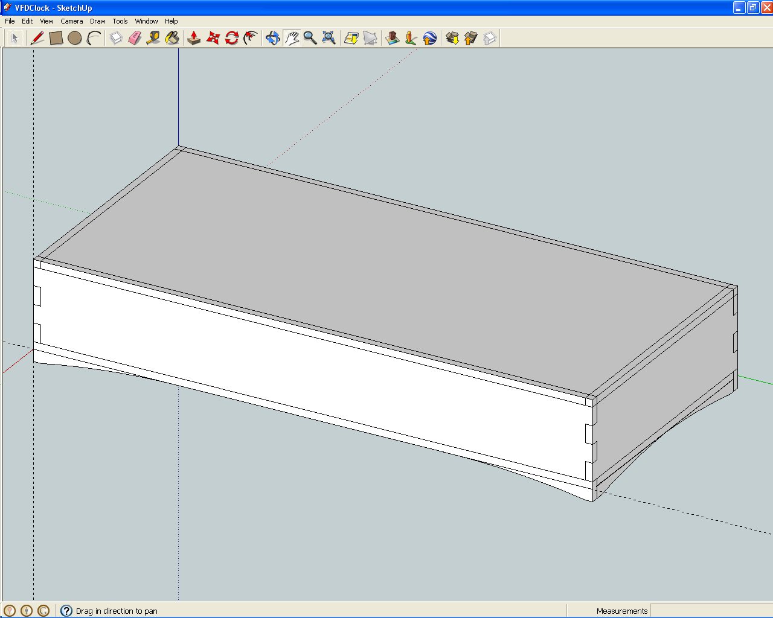Open the Draw menu

98,21
